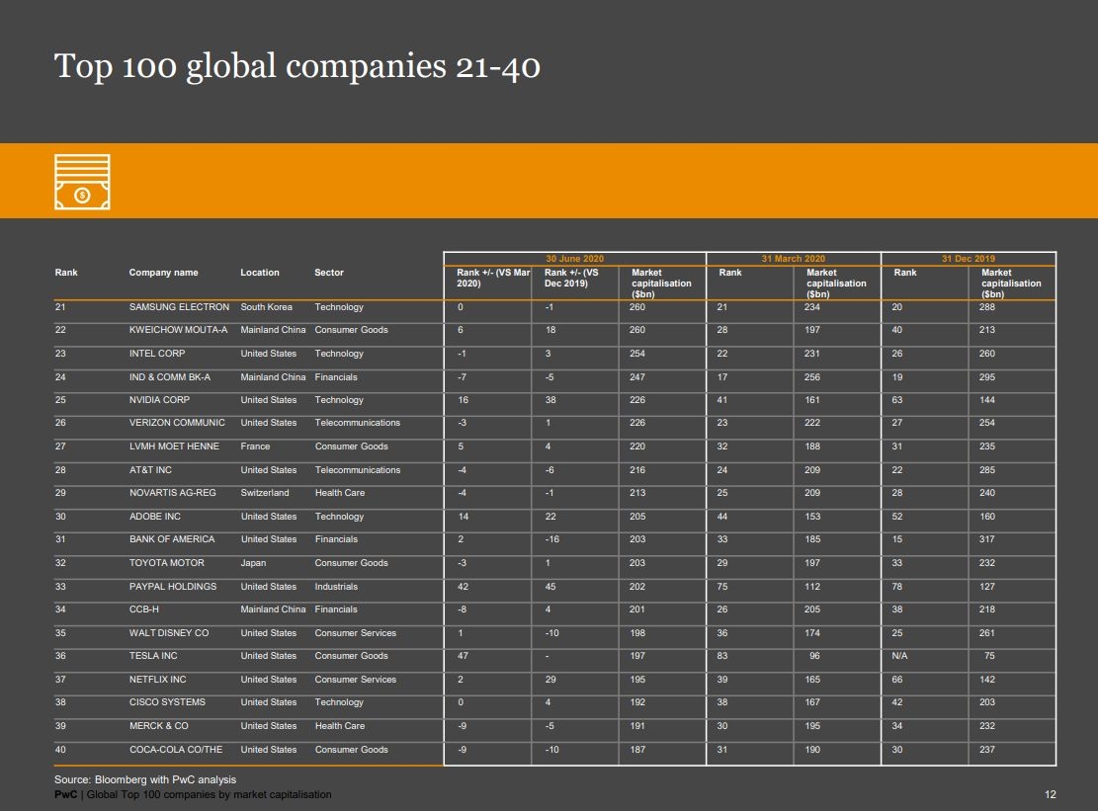1098x811 pixels.
Task: Select the slide title 'Top 100 global companies 21-40'
Action: pos(296,66)
